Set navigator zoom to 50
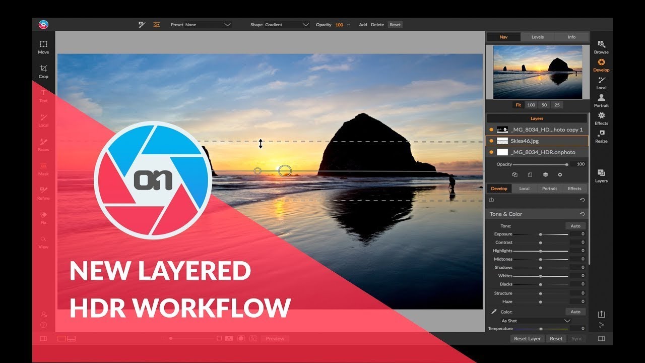This screenshot has width=645, height=363. [x=544, y=105]
